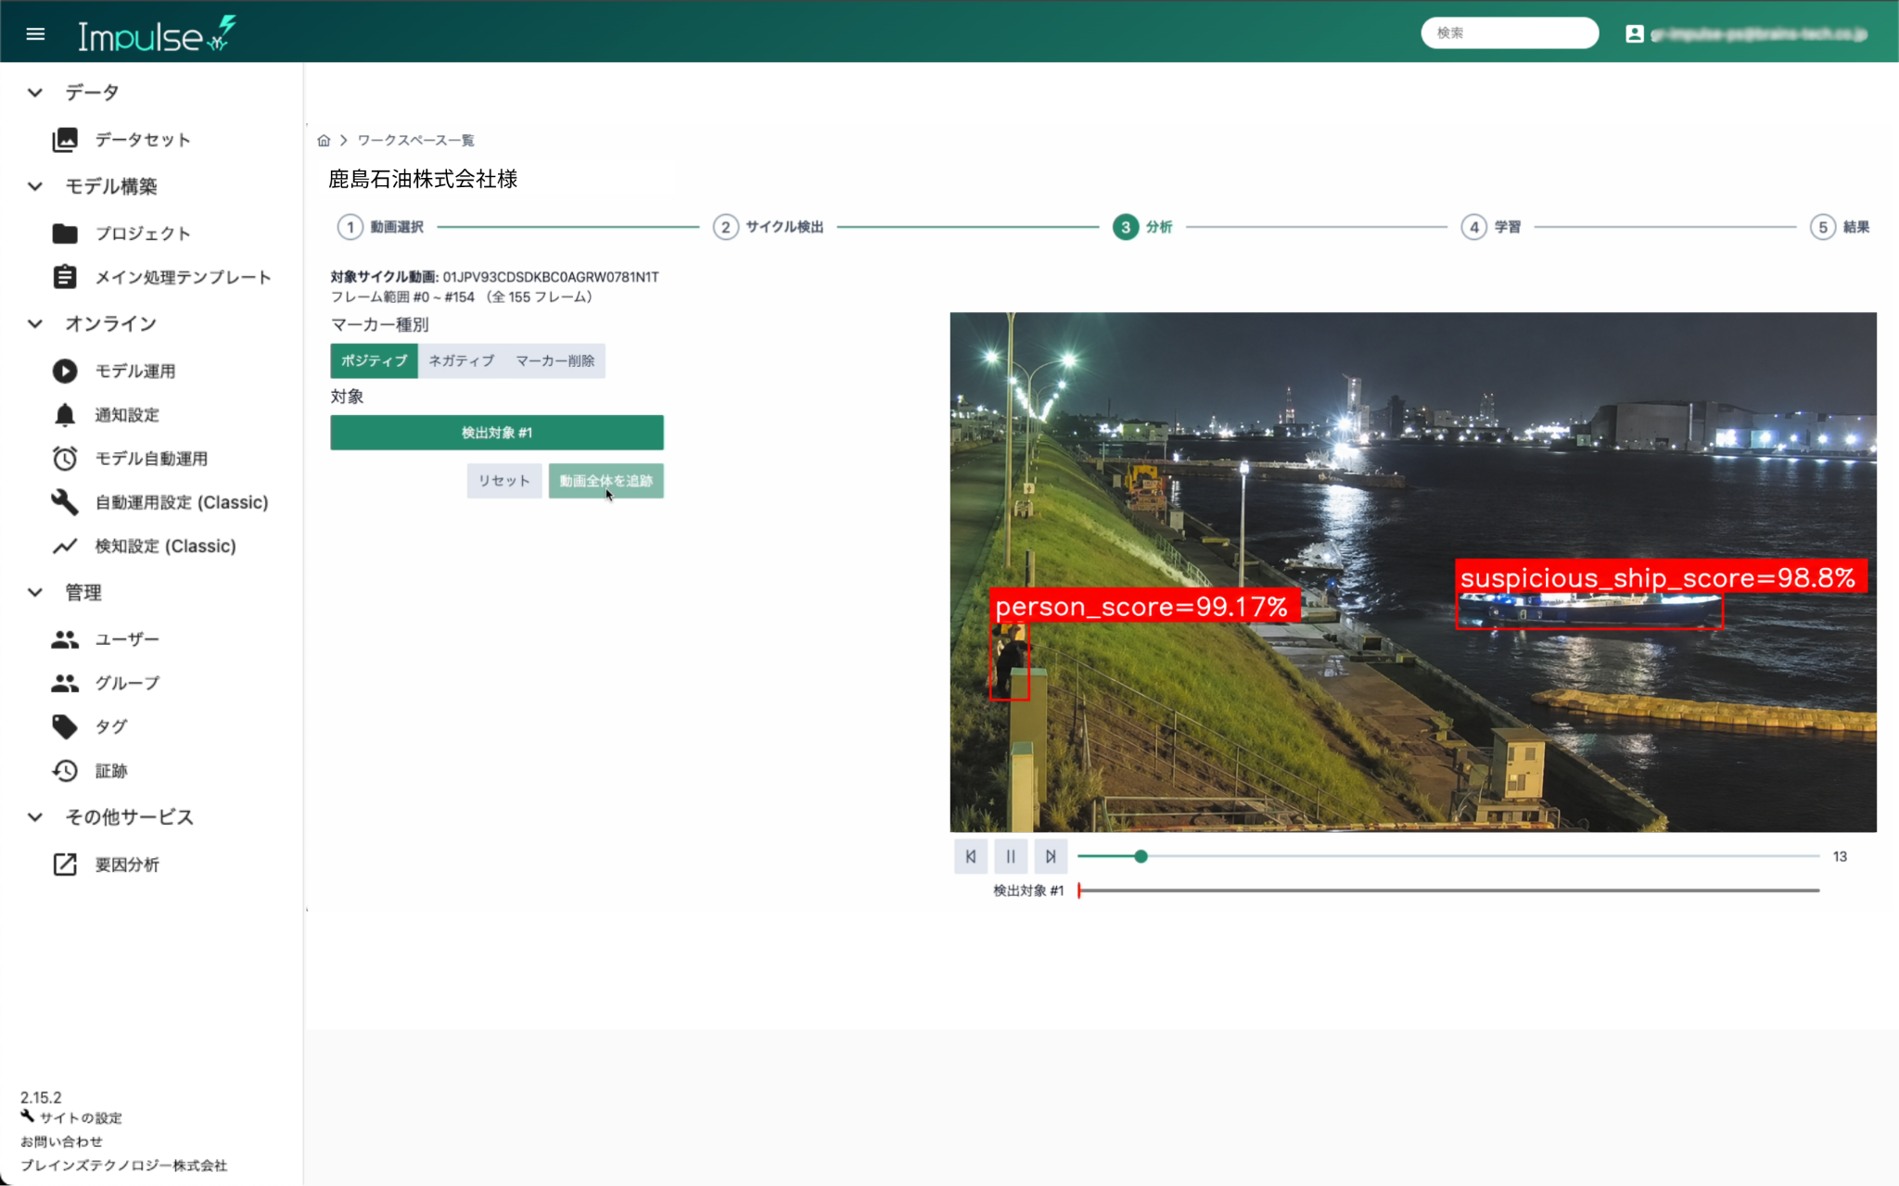Screen dimensions: 1899x1186
Task: Go to home via breadcrumb house icon
Action: [324, 141]
